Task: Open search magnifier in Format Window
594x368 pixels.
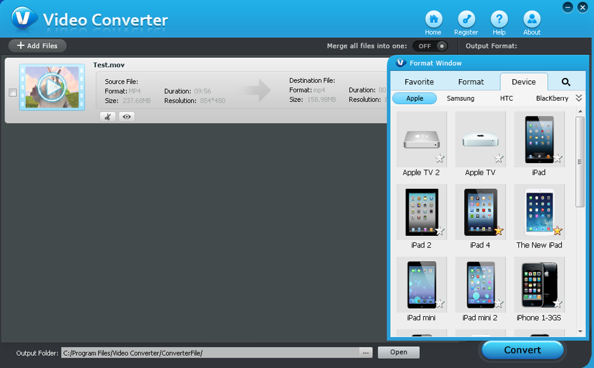Action: pos(565,82)
